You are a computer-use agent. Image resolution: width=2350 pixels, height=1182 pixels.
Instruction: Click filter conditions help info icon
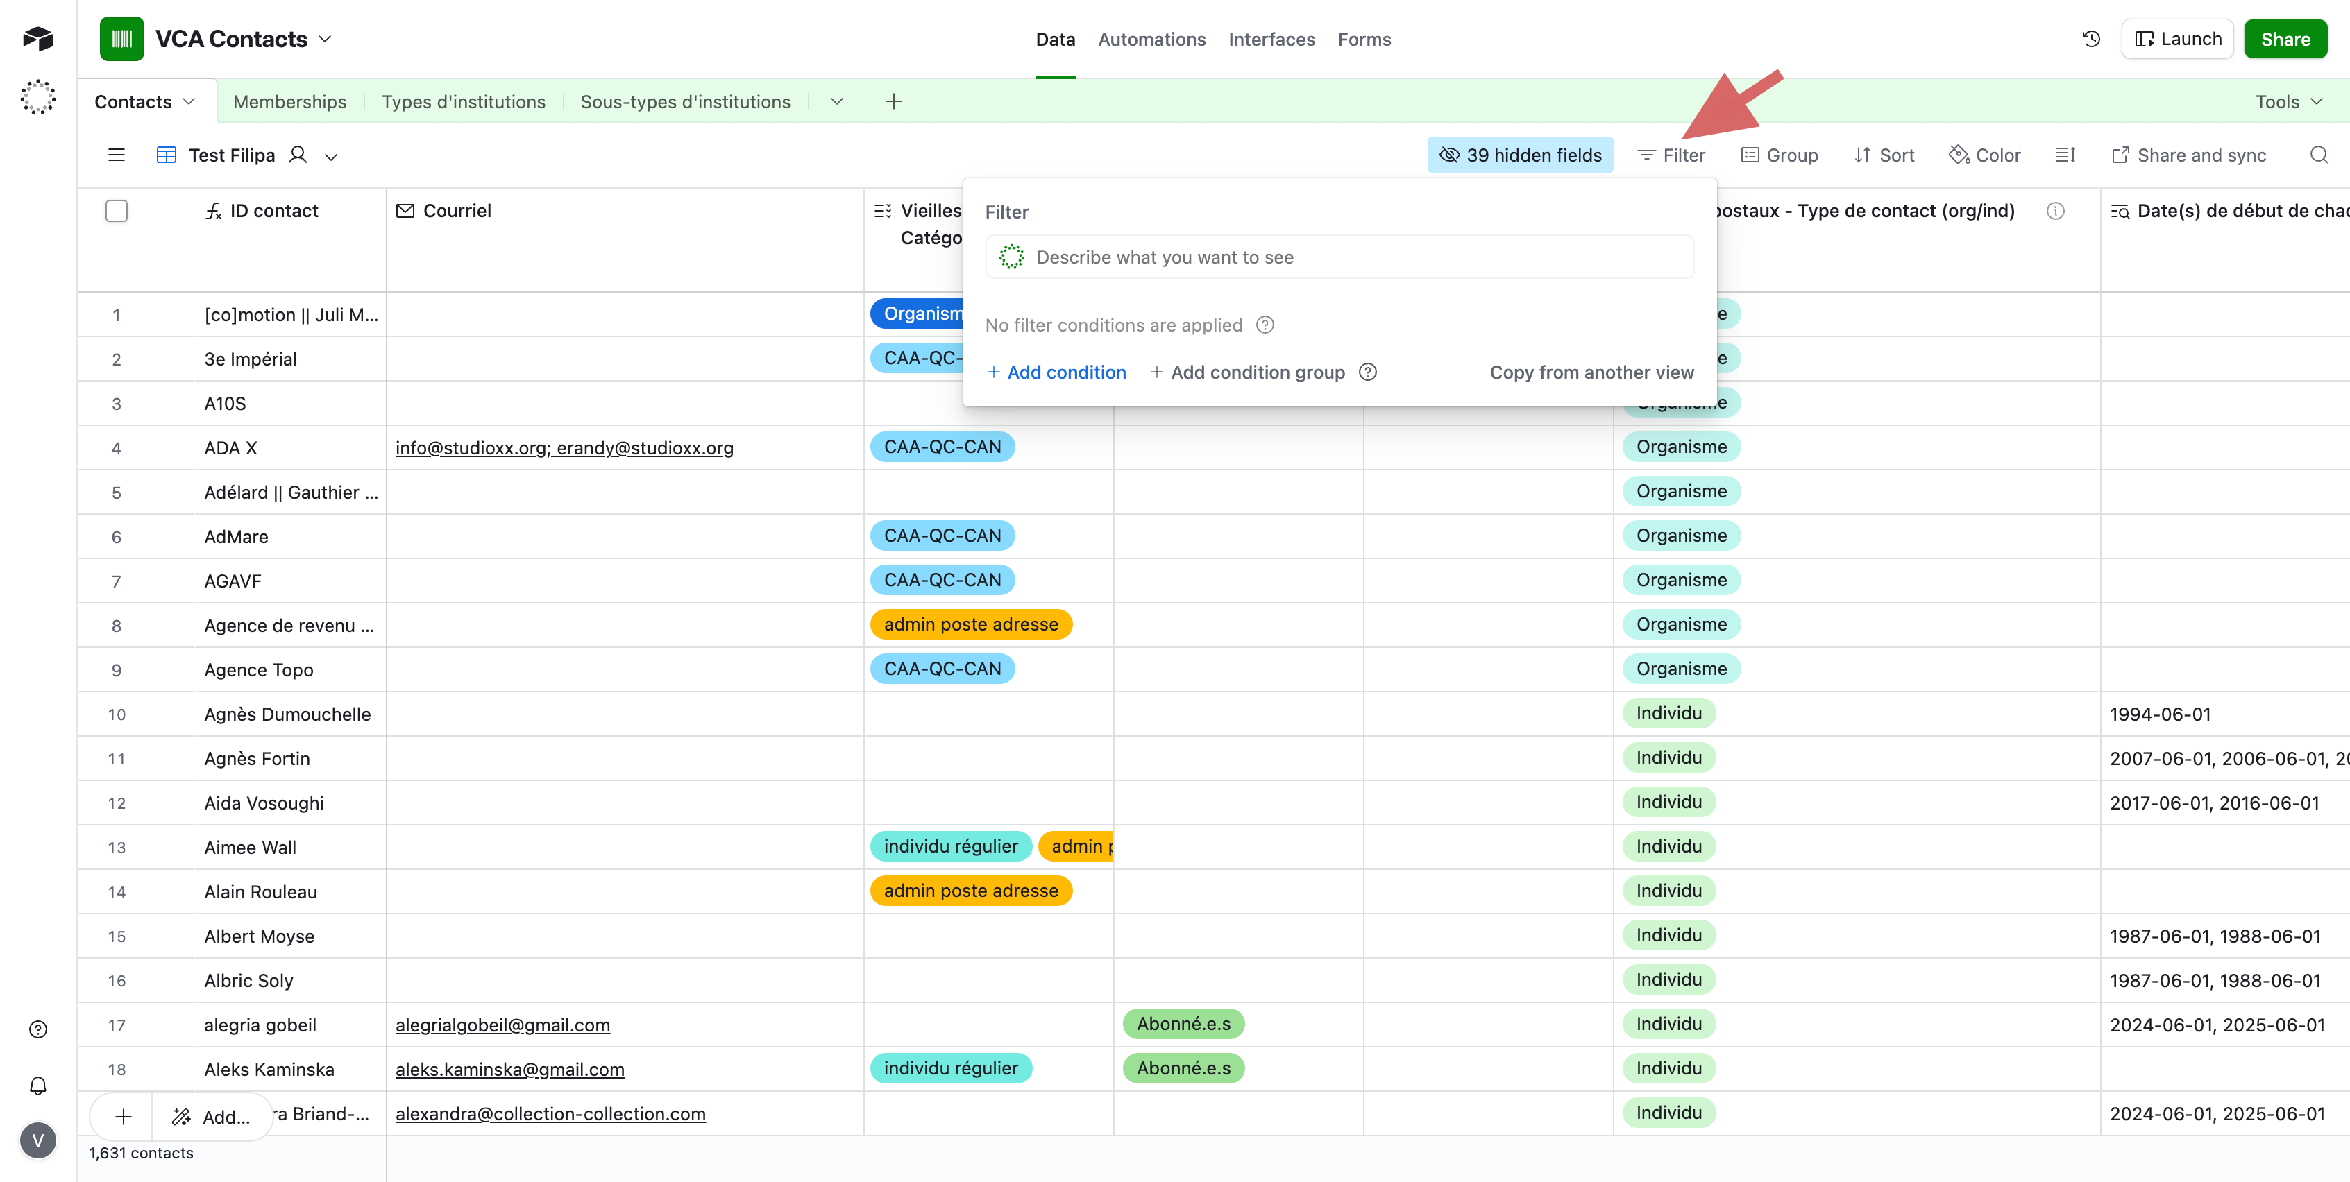[x=1265, y=325]
